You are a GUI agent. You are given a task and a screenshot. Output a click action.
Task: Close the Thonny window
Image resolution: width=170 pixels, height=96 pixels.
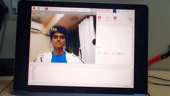133,15
